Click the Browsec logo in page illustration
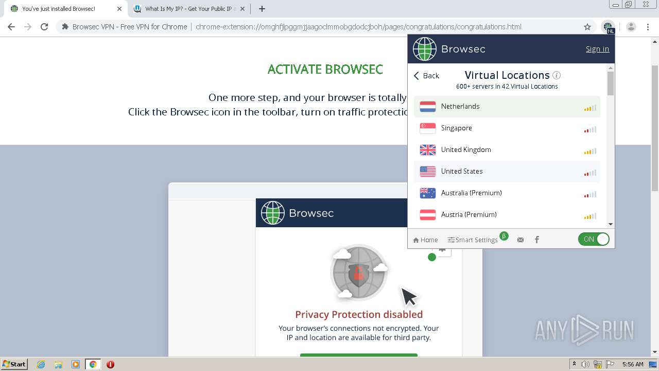659x371 pixels. (x=273, y=213)
